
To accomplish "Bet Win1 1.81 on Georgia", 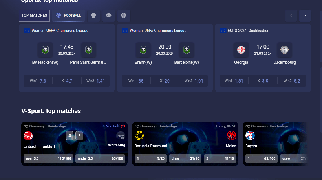I will 234,81.
